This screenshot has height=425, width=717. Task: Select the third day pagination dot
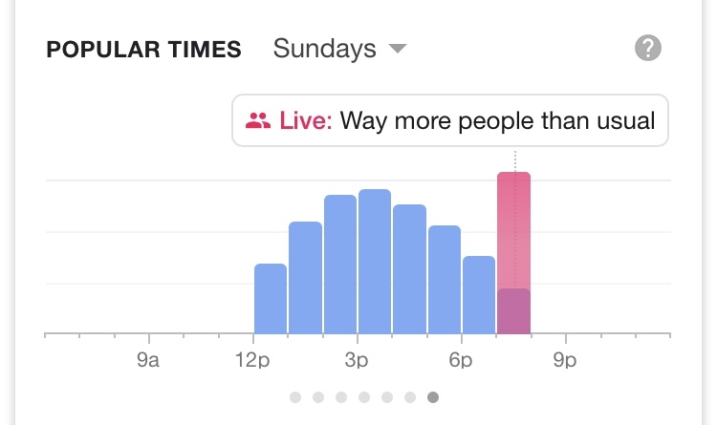coord(341,397)
